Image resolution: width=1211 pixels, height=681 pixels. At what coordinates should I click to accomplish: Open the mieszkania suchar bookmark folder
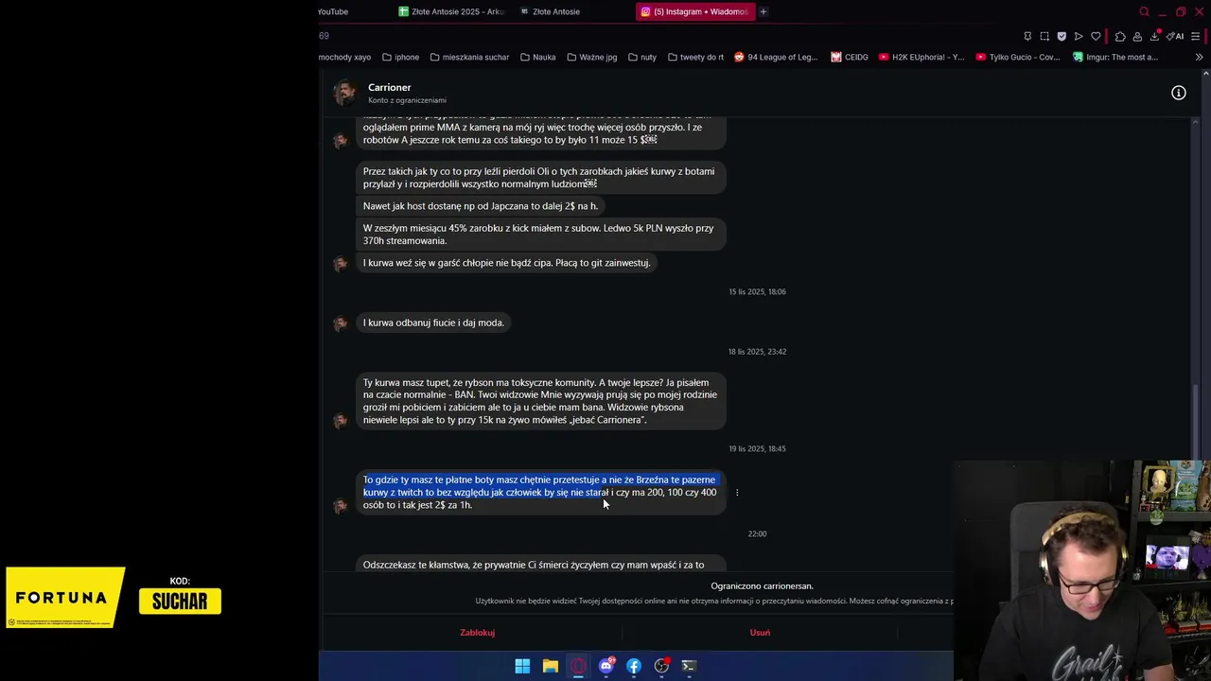click(x=469, y=57)
